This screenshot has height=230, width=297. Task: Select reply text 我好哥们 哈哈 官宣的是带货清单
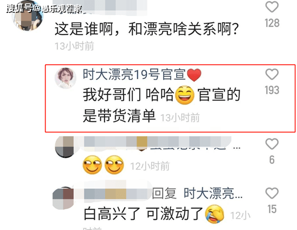point(162,104)
